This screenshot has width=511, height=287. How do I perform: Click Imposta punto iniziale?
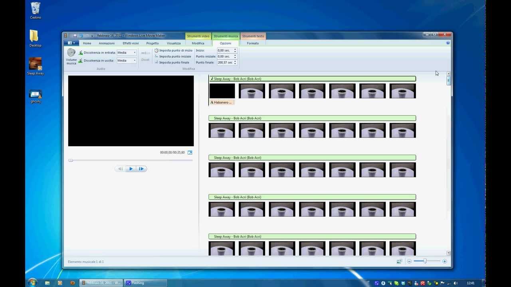(x=172, y=57)
